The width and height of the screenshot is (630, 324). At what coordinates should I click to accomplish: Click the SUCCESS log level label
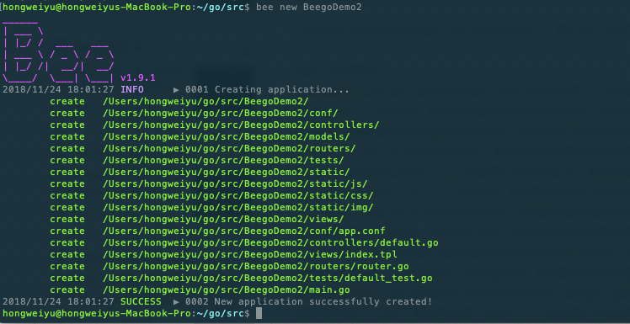141,301
